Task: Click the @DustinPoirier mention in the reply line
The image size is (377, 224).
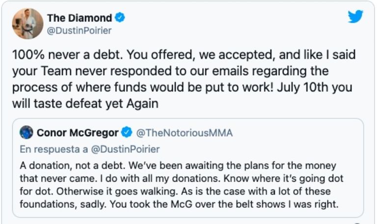Action: pos(127,149)
